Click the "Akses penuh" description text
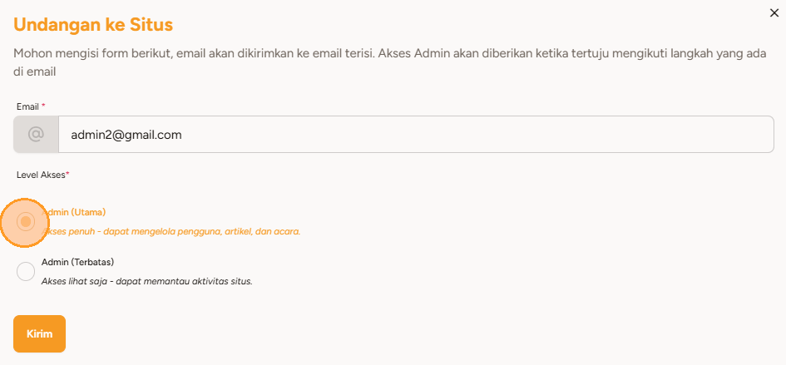 point(171,231)
